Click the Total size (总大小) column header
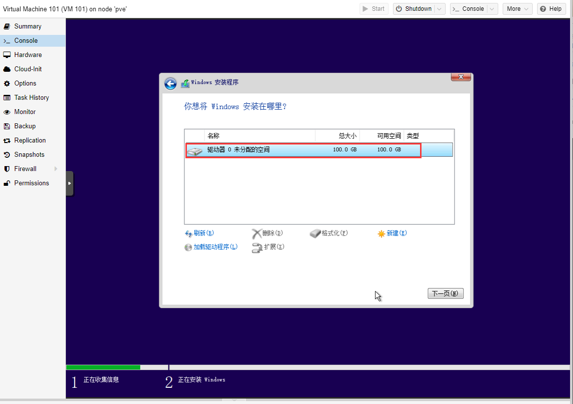The height and width of the screenshot is (404, 573). click(x=337, y=136)
